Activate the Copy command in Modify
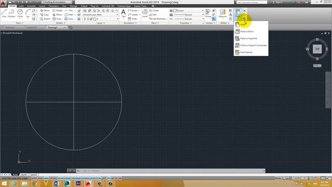This screenshot has width=332, height=187. [x=45, y=15]
